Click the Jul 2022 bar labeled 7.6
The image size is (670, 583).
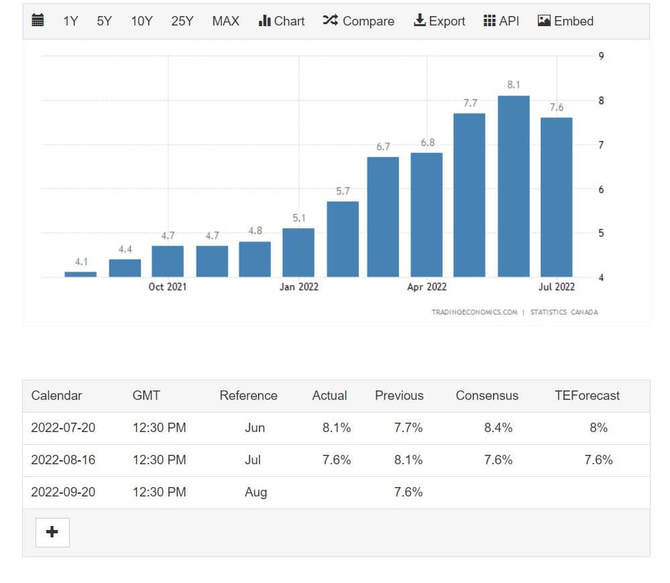557,197
